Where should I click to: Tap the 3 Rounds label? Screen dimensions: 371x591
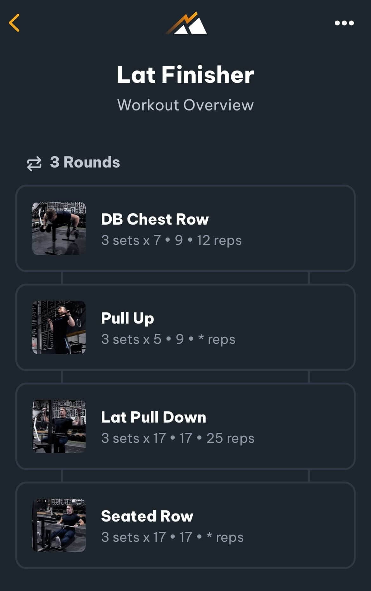point(84,162)
